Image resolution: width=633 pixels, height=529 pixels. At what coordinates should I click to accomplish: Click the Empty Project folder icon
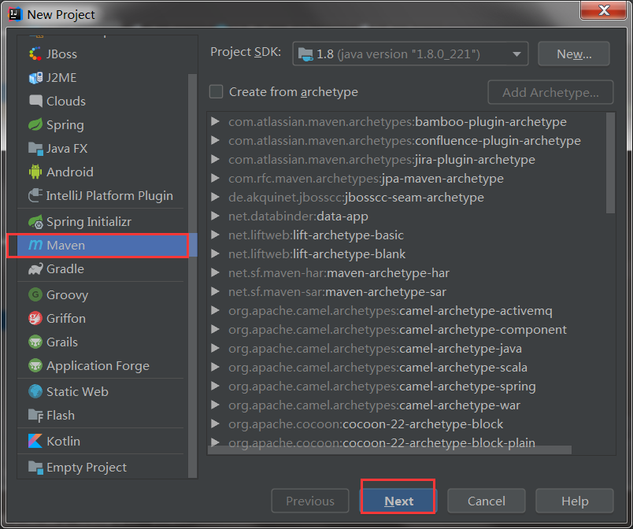tap(35, 468)
